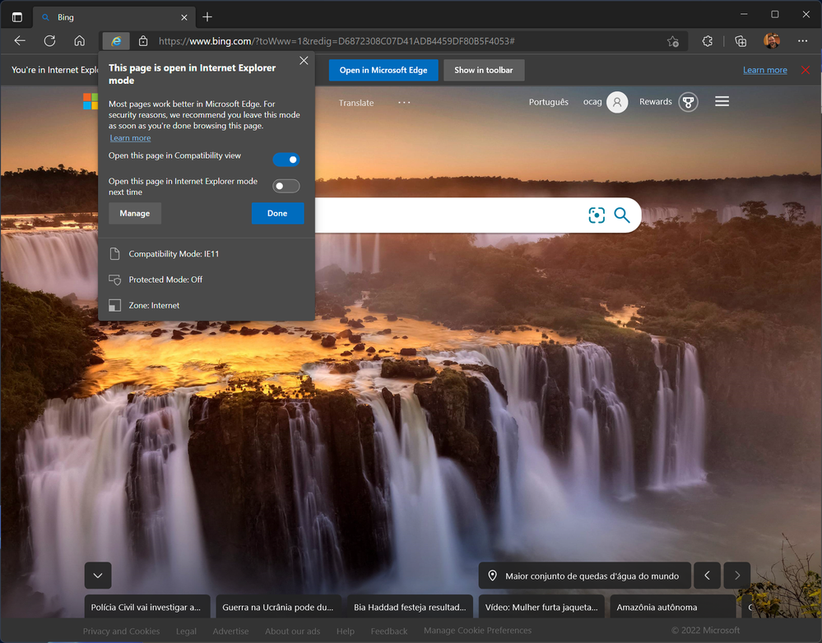Viewport: 822px width, 643px height.
Task: Click the location pin image info icon
Action: click(x=492, y=576)
